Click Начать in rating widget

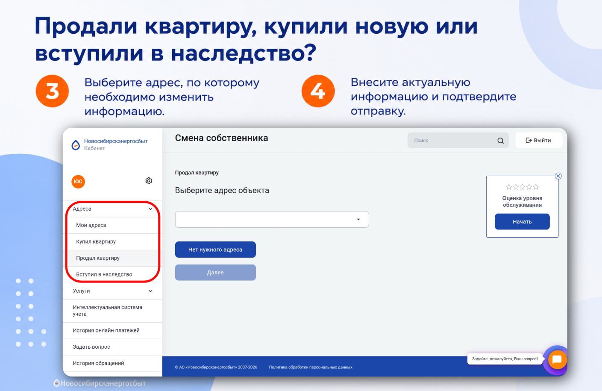(522, 222)
